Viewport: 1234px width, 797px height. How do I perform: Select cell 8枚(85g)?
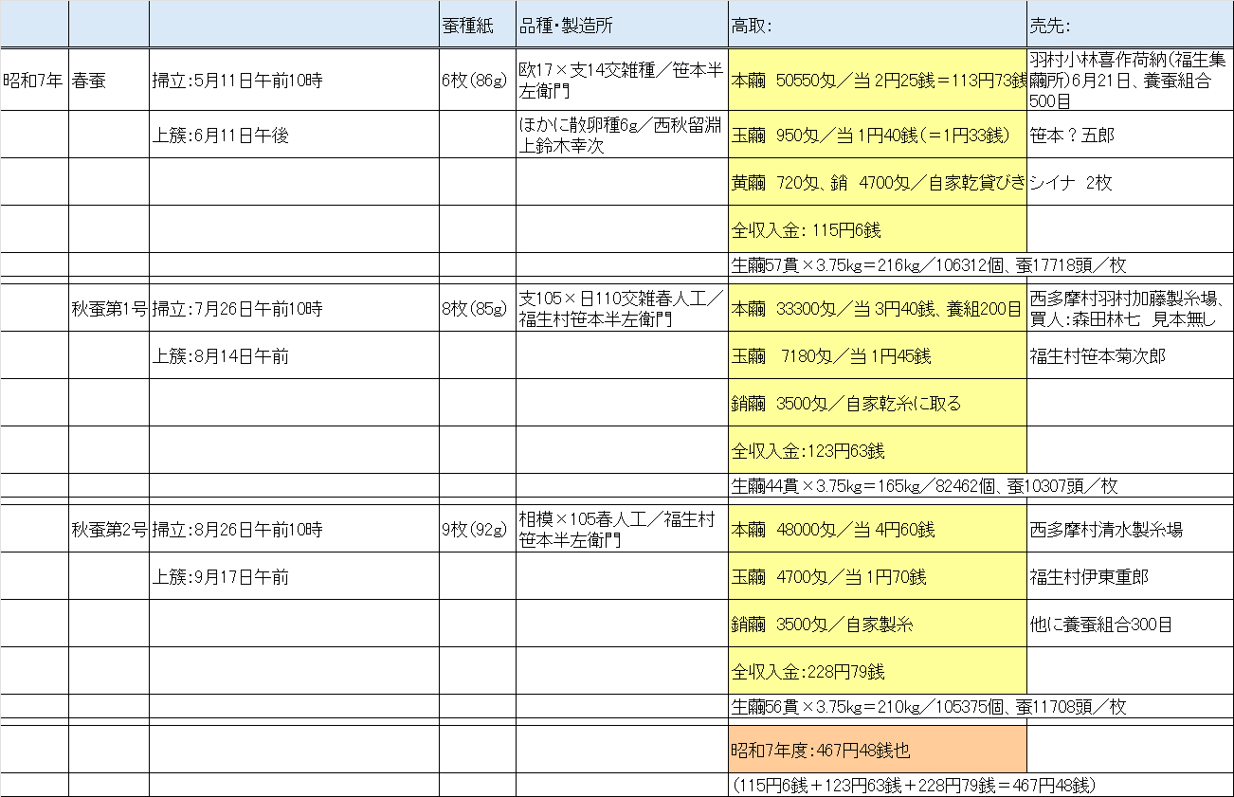[x=477, y=308]
